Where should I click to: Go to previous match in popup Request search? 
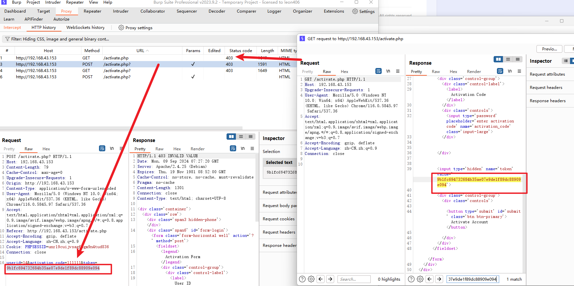click(321, 279)
